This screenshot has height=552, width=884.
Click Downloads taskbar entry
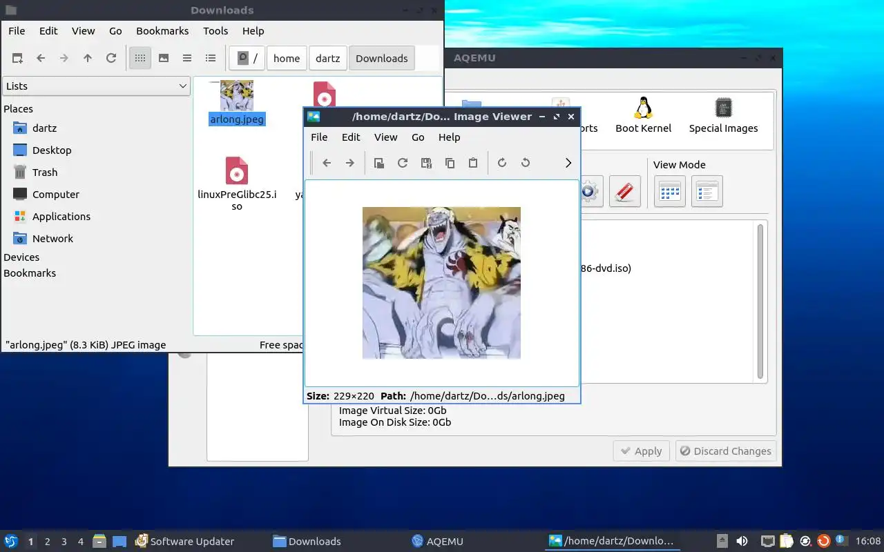point(307,541)
